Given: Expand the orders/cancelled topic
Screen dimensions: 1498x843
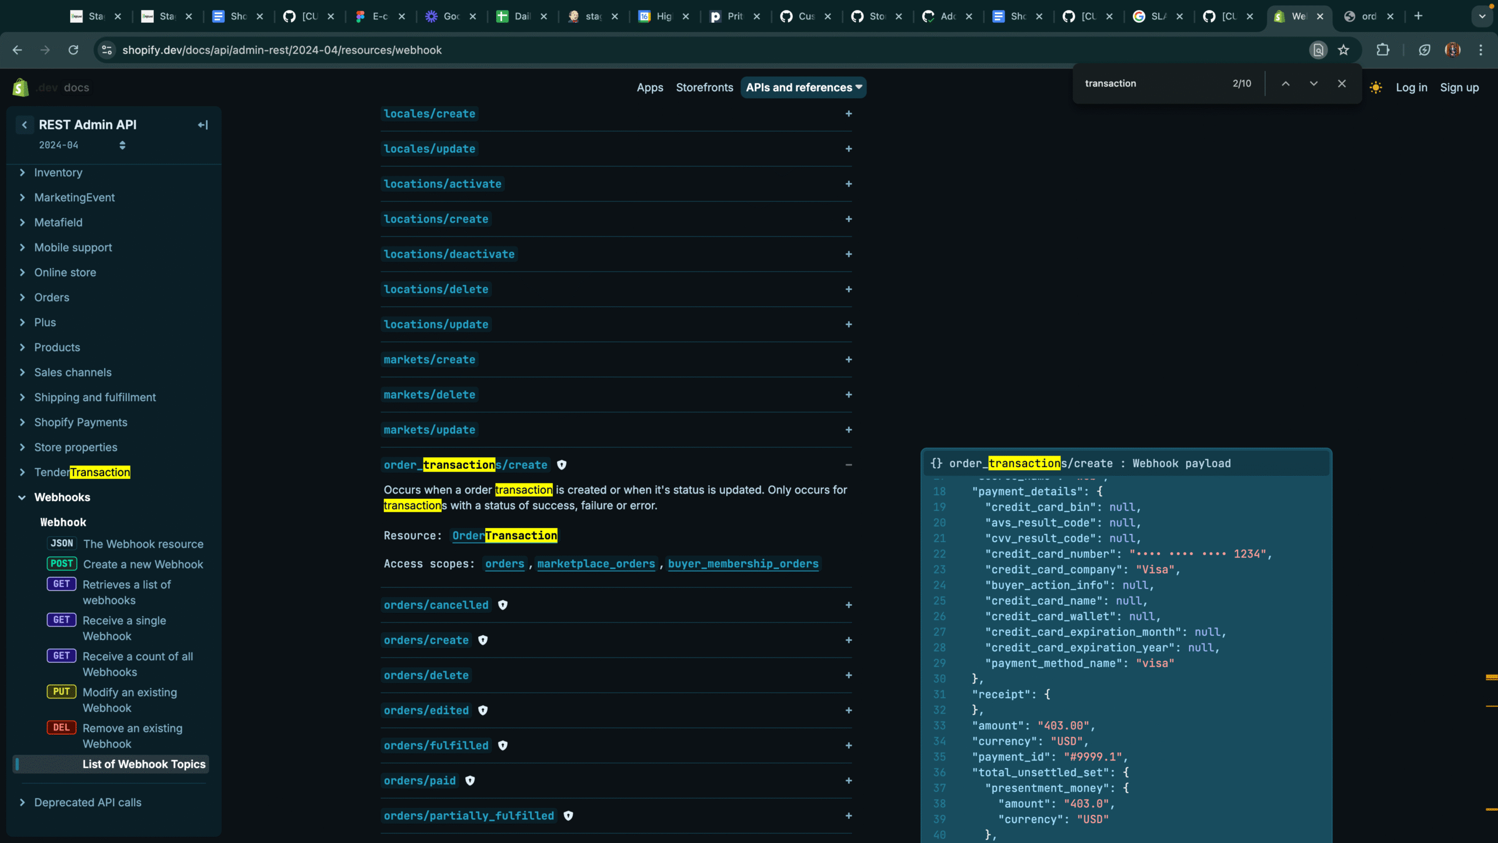Looking at the screenshot, I should point(848,605).
